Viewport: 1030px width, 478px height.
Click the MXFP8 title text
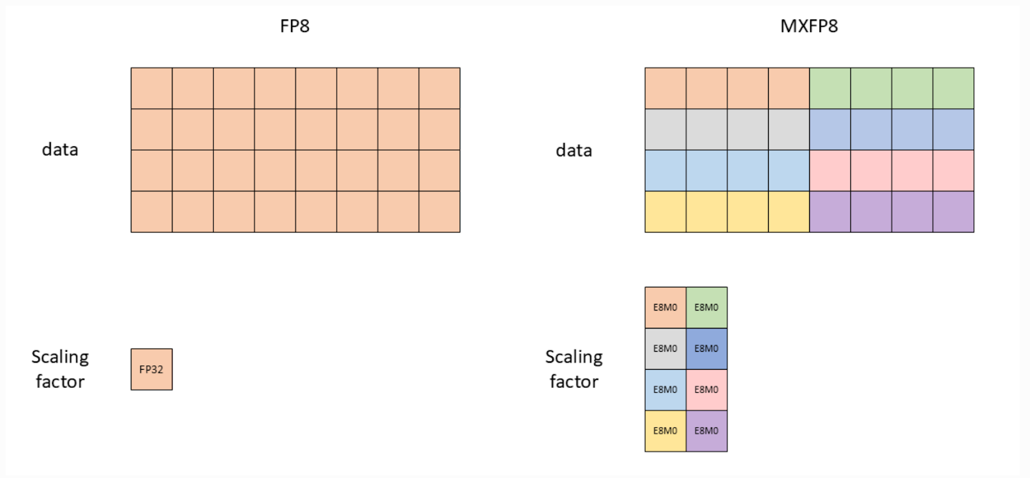[809, 26]
